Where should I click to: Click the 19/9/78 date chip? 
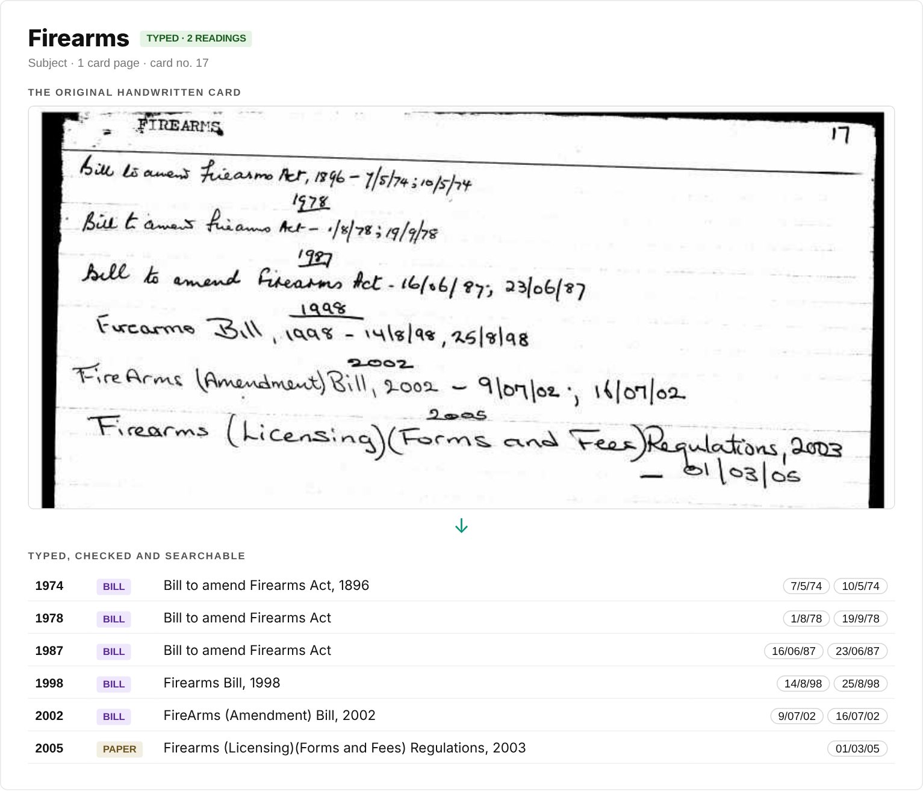click(x=860, y=619)
